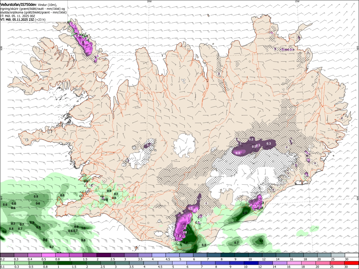Select the IT: Mið. 05. 11. 2025 00Z line
Image resolution: width=359 pixels, height=269 pixels.
(x=18, y=16)
